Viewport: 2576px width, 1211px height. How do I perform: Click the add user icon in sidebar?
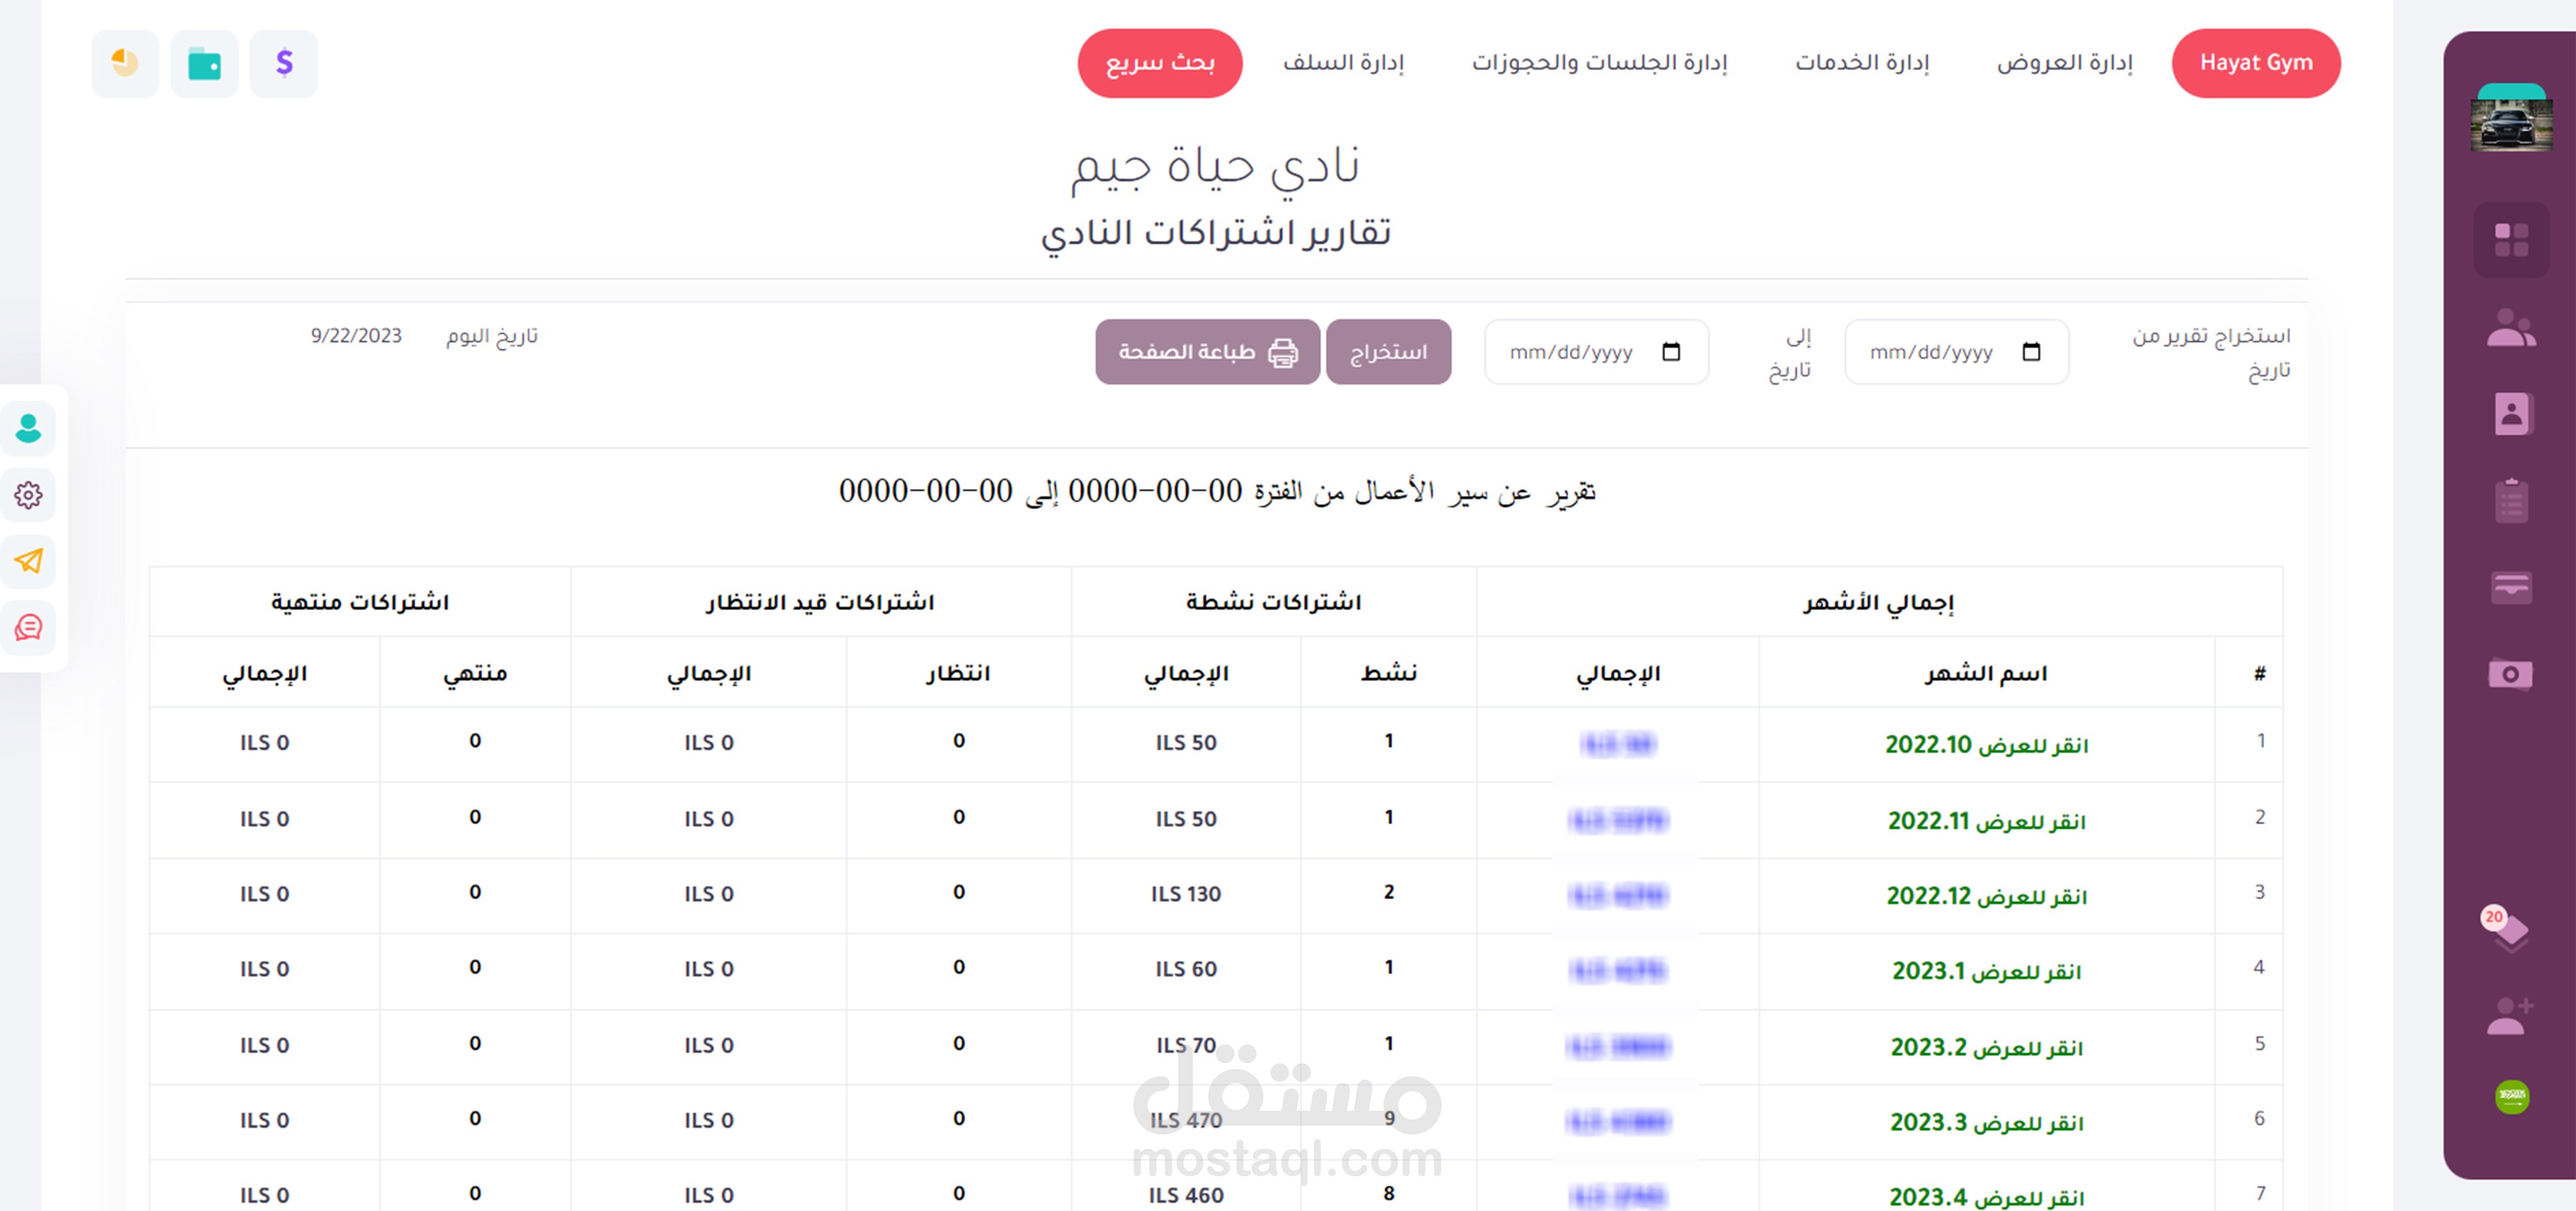[2511, 1016]
